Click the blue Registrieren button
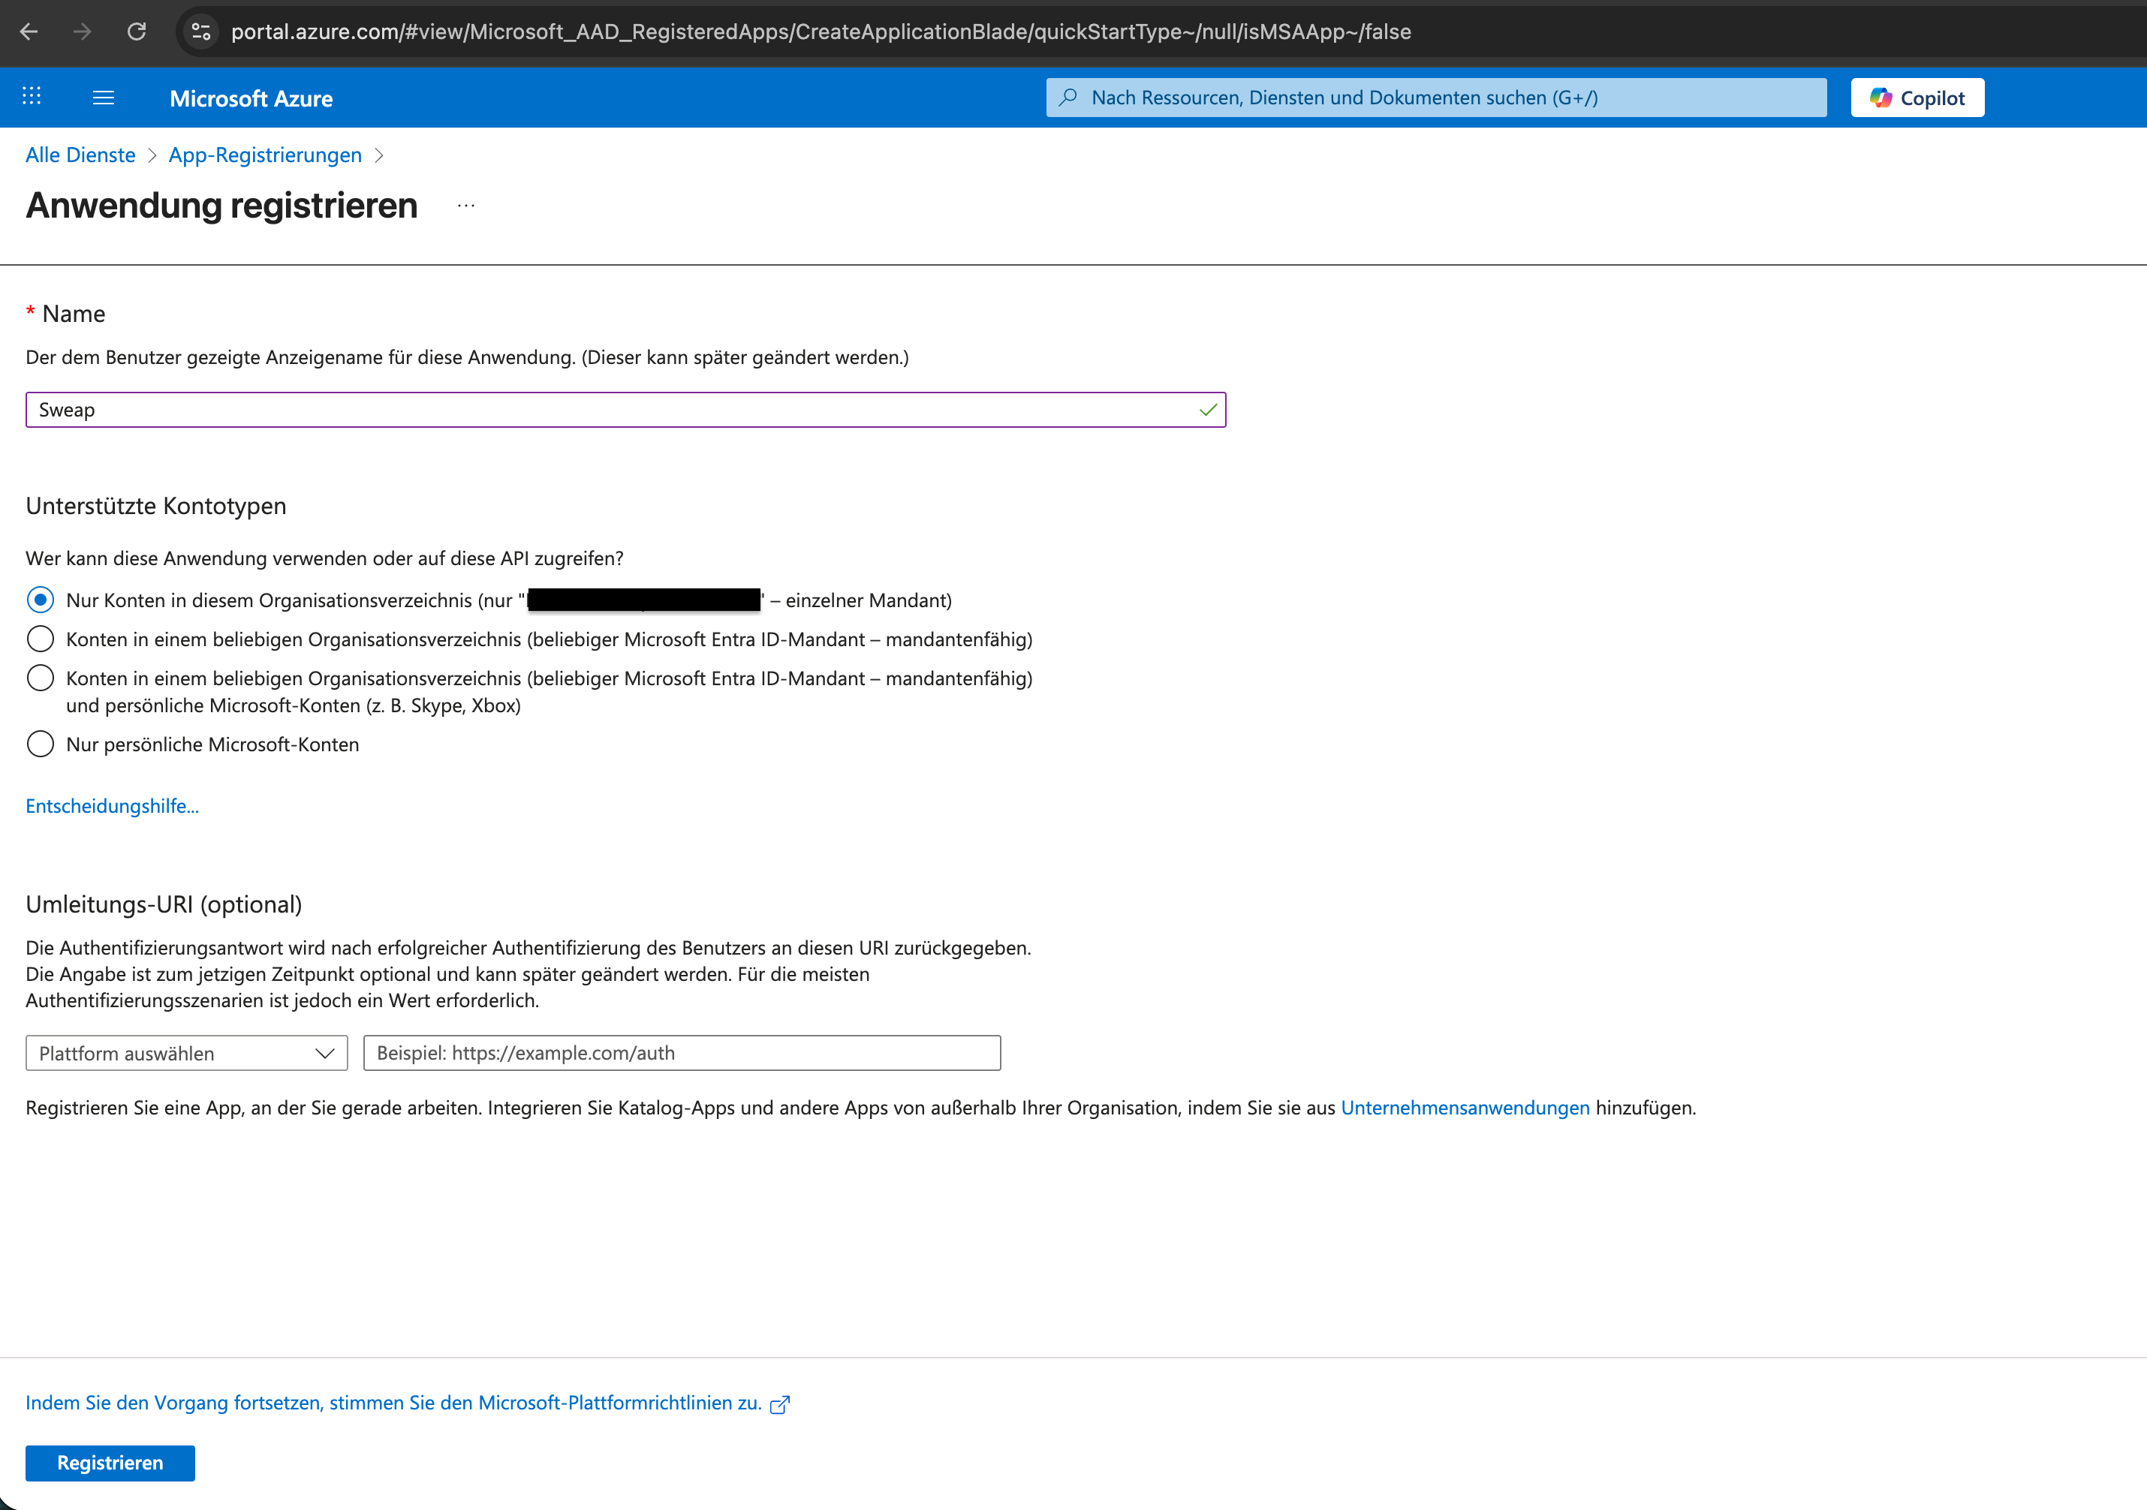The image size is (2147, 1510). tap(110, 1463)
